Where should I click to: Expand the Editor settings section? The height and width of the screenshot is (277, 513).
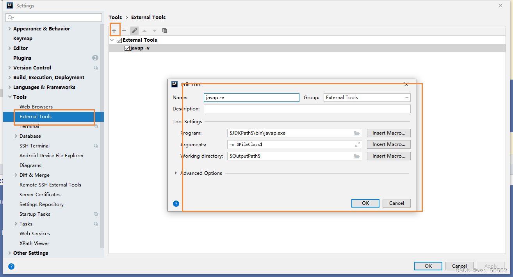[x=10, y=48]
